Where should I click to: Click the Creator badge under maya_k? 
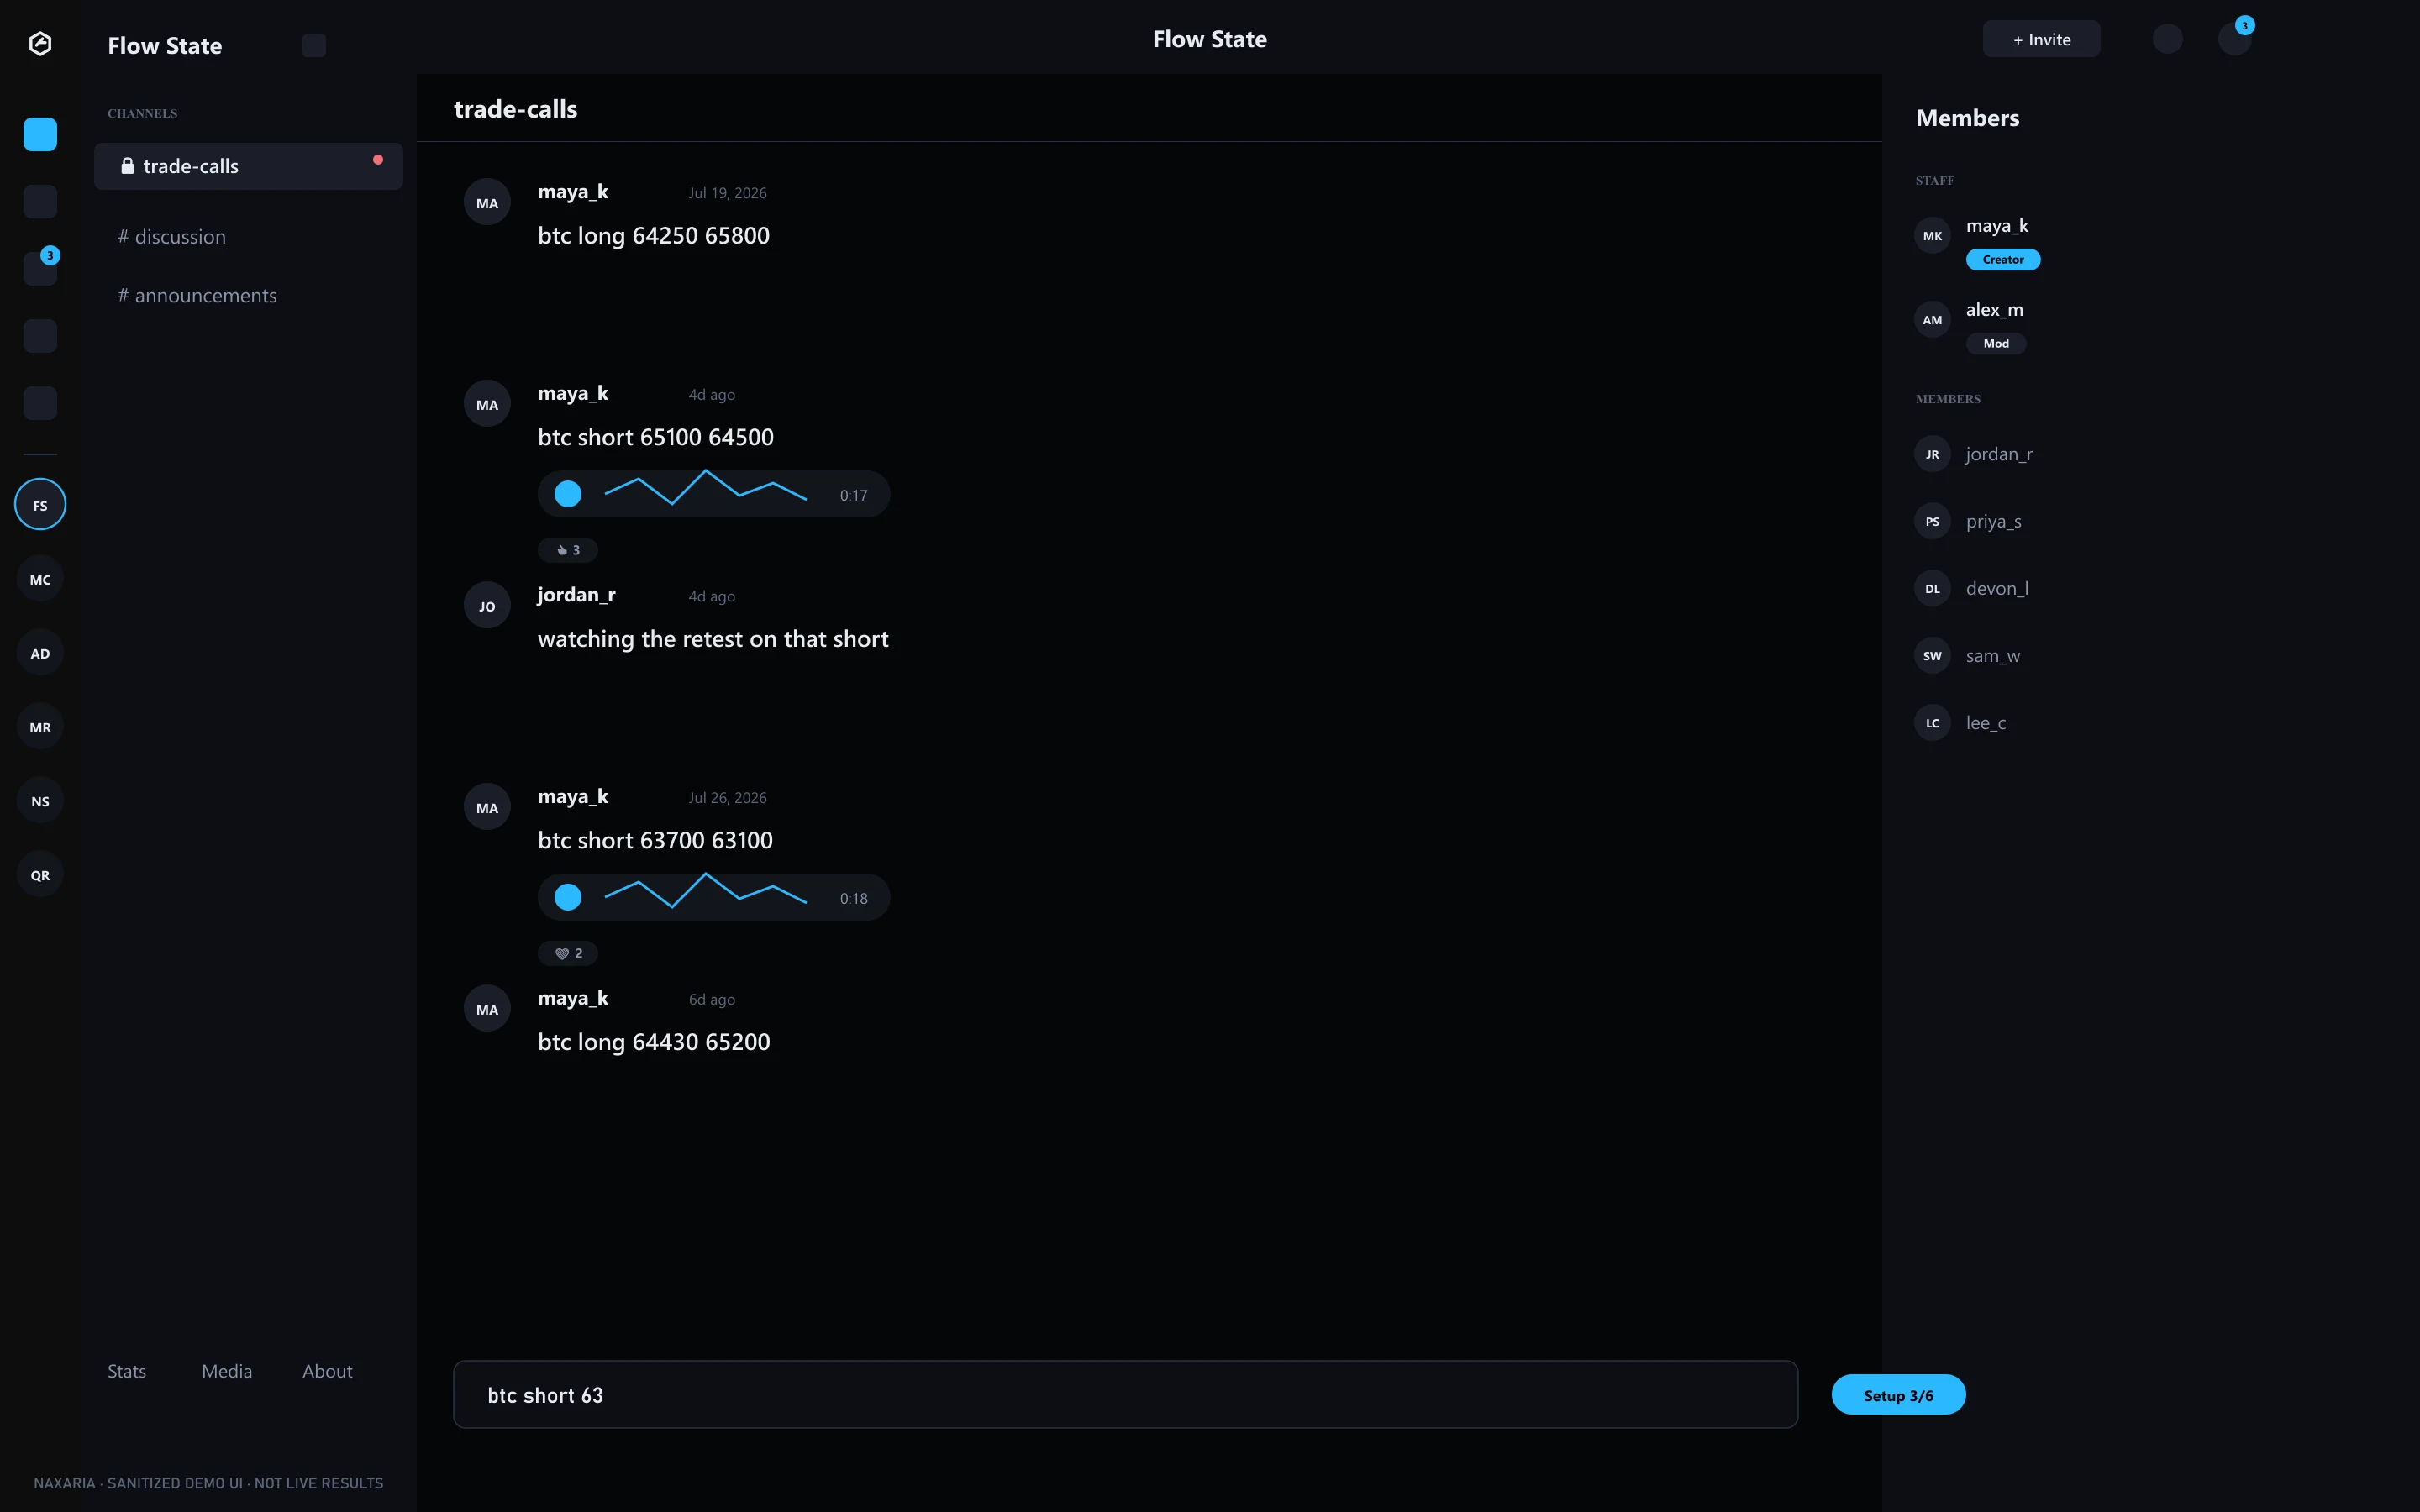2003,259
